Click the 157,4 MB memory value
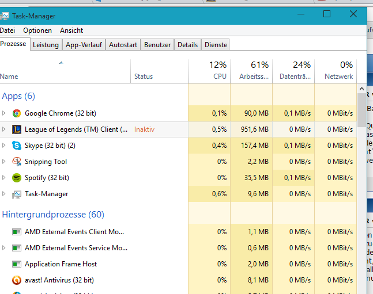373x294 pixels. click(x=255, y=146)
